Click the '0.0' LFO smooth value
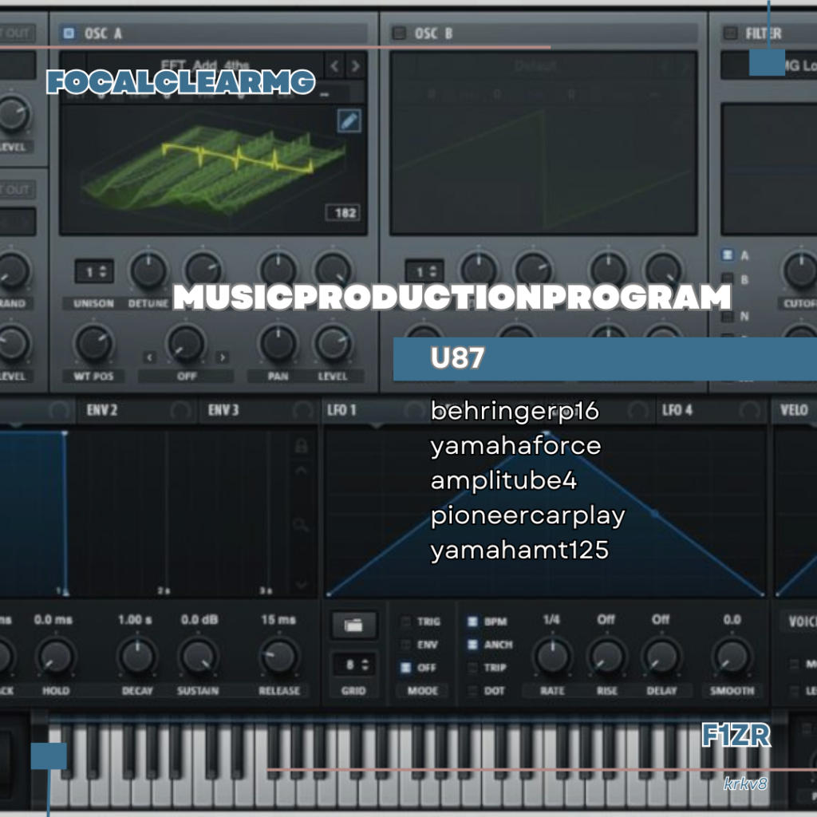This screenshot has height=817, width=817. point(732,619)
